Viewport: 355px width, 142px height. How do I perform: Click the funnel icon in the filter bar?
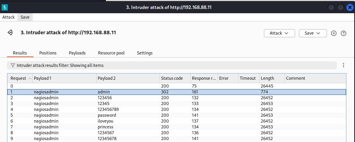click(x=13, y=65)
